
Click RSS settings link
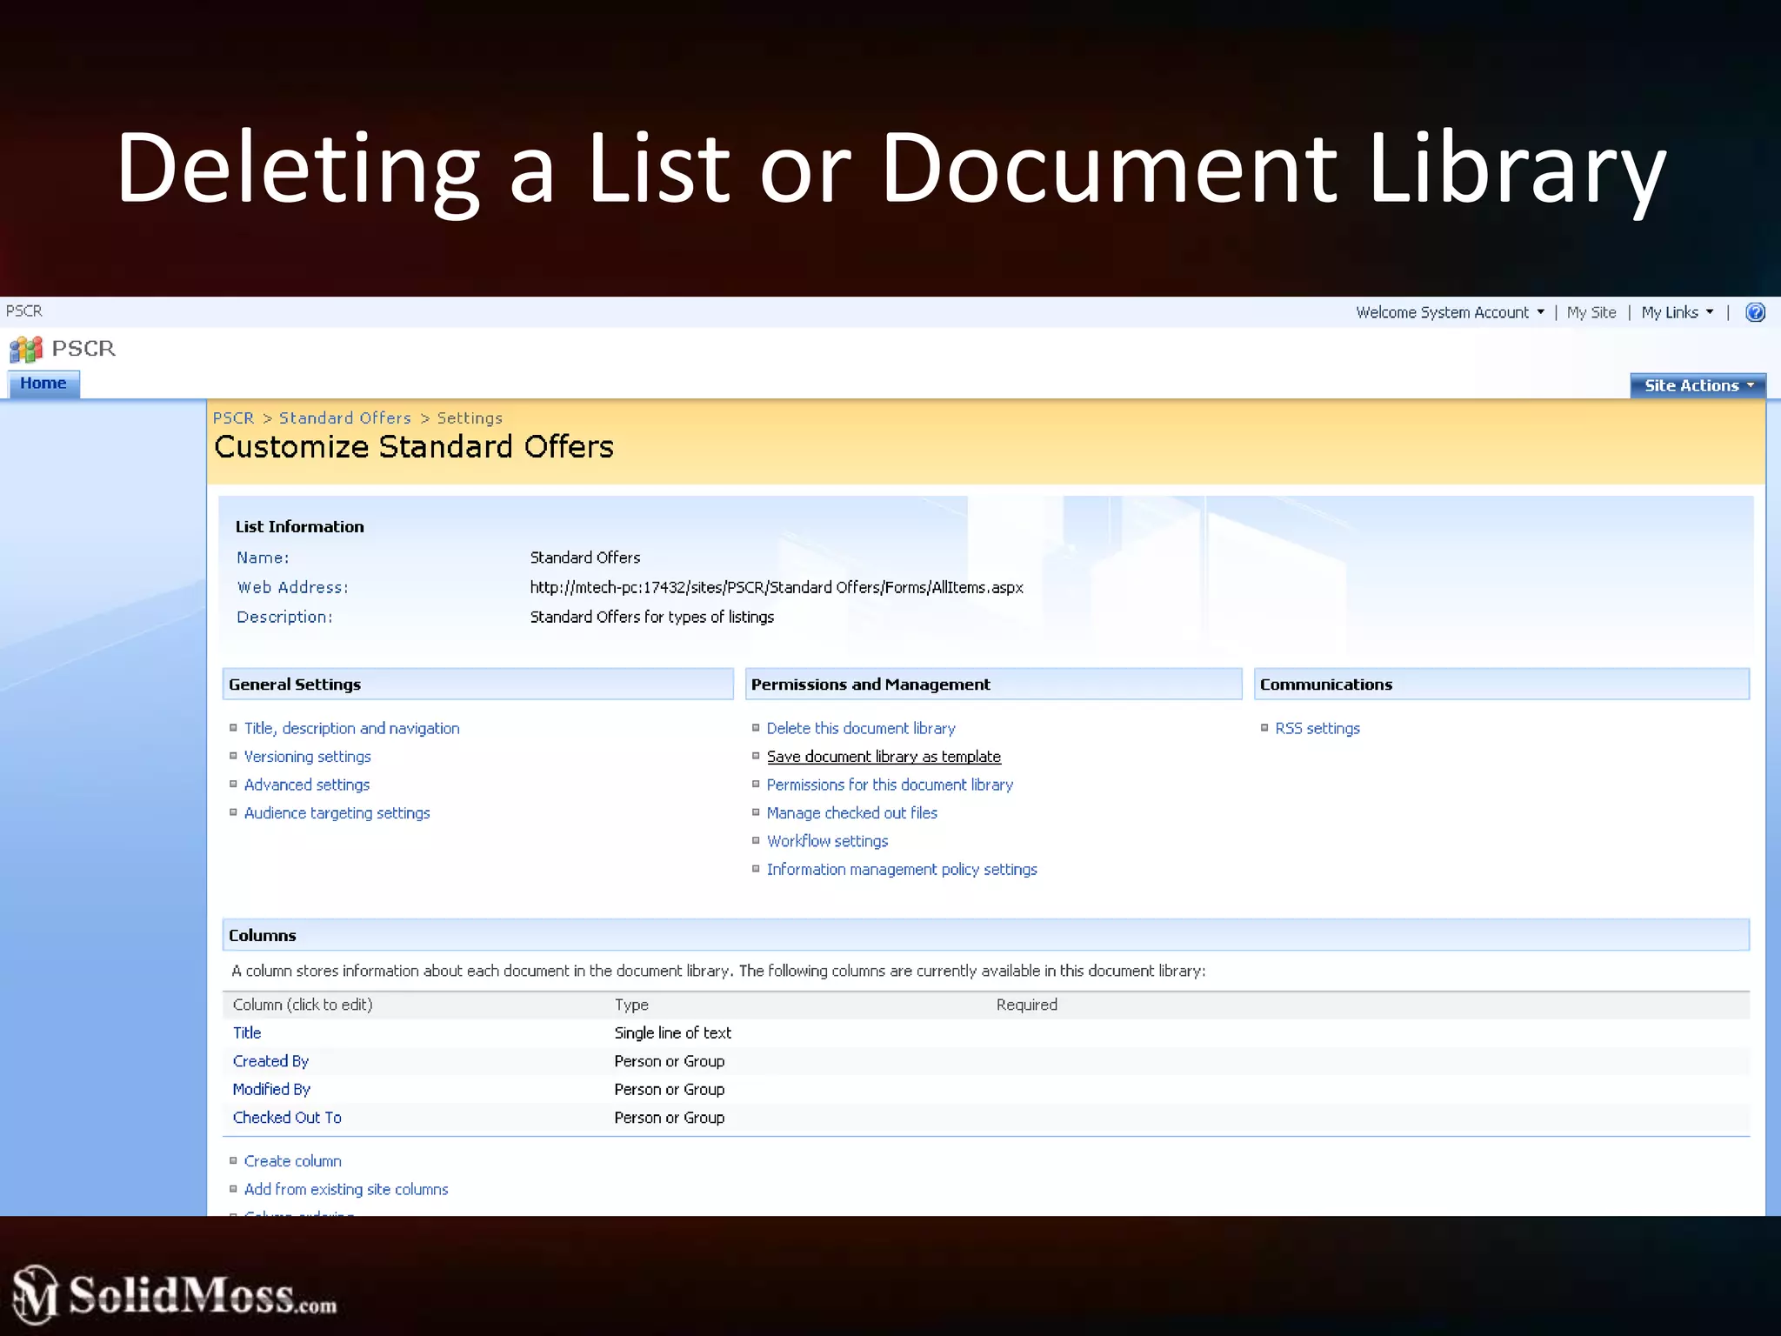[x=1317, y=728]
